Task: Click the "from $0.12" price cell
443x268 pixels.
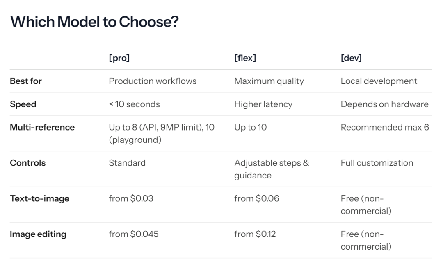Action: (x=255, y=234)
